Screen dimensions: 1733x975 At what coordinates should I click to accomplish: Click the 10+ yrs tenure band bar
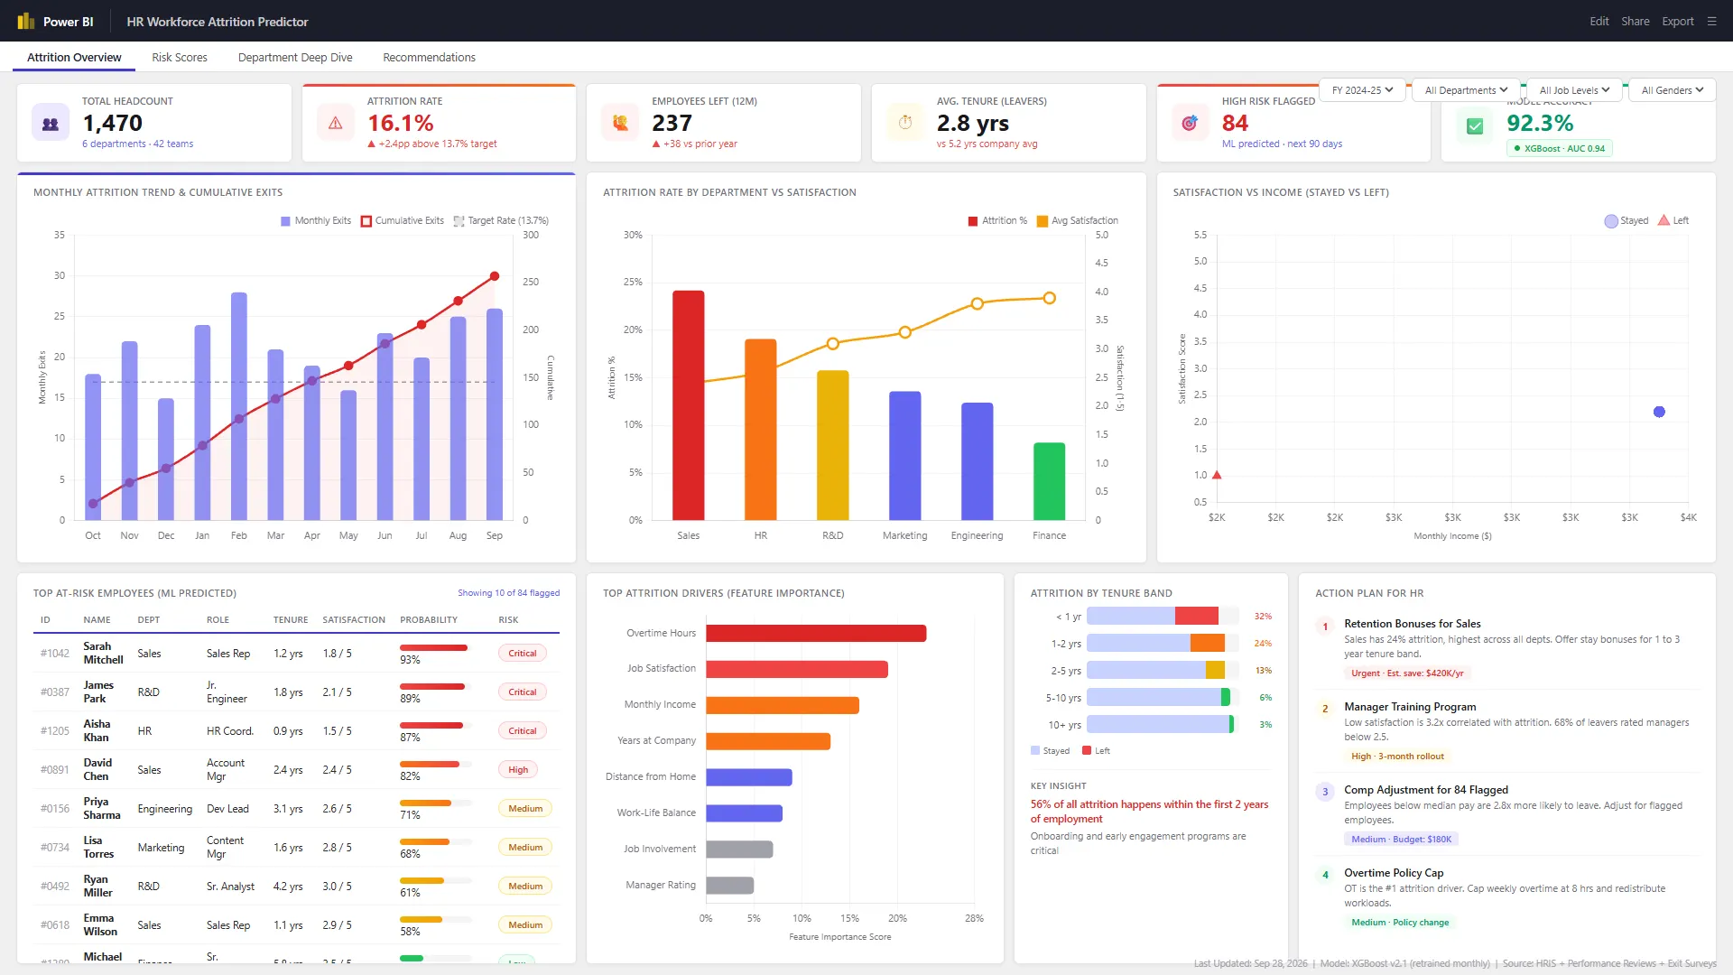[1163, 724]
